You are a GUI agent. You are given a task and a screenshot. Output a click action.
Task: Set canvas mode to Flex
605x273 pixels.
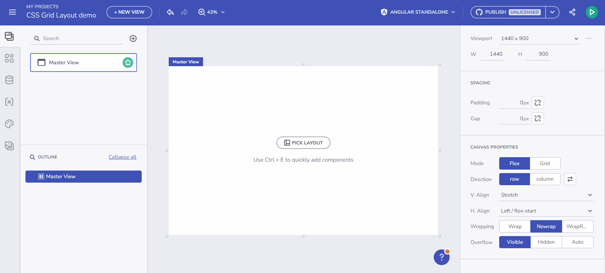[514, 164]
